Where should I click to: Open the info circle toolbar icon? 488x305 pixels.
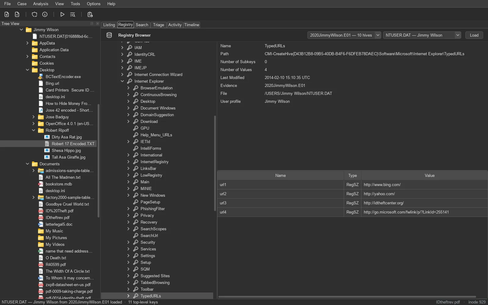(x=45, y=14)
